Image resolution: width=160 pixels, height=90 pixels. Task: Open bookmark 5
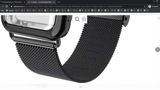58,10
